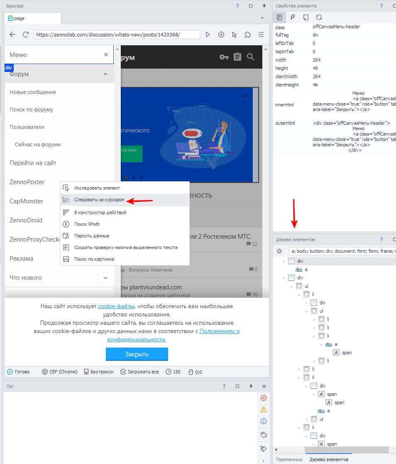Open Поиск по форуму link
Screen dimensions: 396x464
point(31,109)
